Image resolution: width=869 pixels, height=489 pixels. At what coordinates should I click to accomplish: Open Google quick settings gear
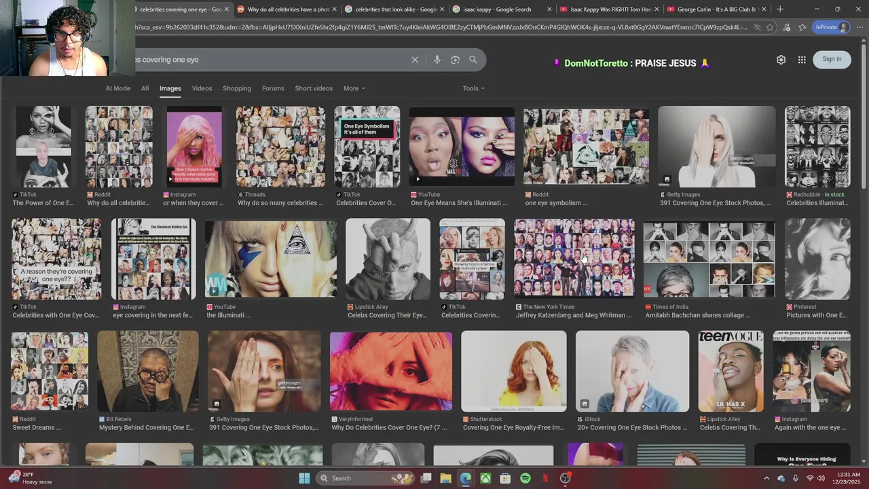tap(781, 60)
